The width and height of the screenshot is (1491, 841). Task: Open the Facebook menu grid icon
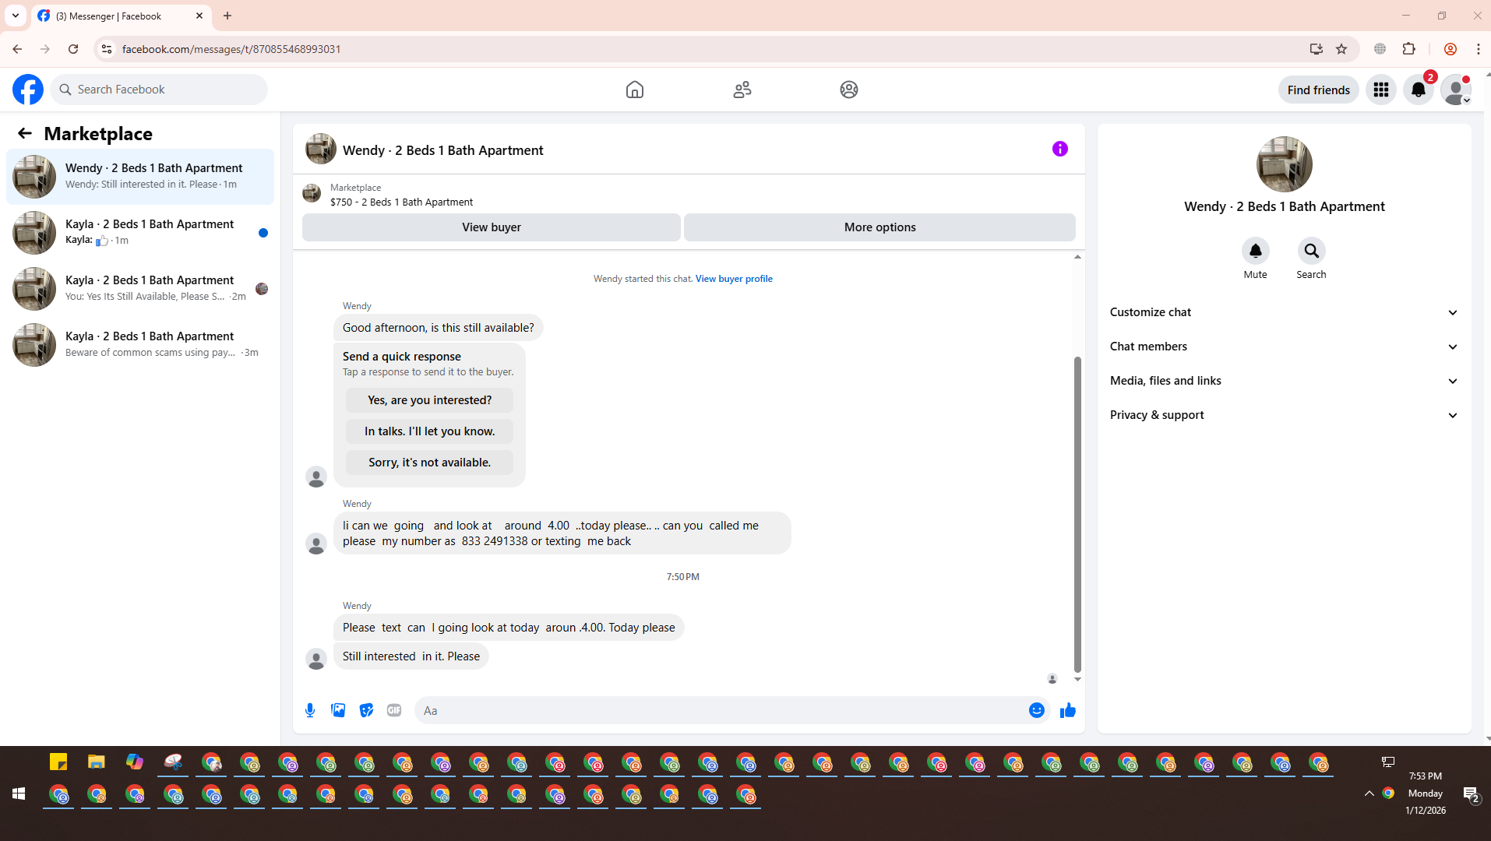(1381, 90)
